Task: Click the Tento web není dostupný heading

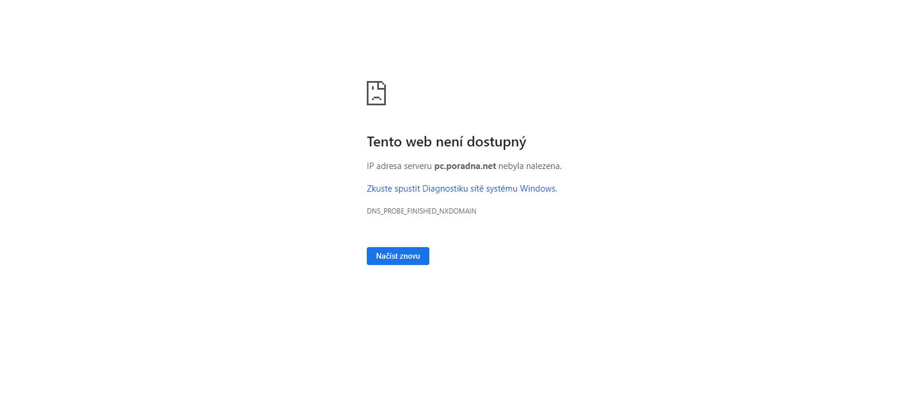Action: tap(446, 142)
